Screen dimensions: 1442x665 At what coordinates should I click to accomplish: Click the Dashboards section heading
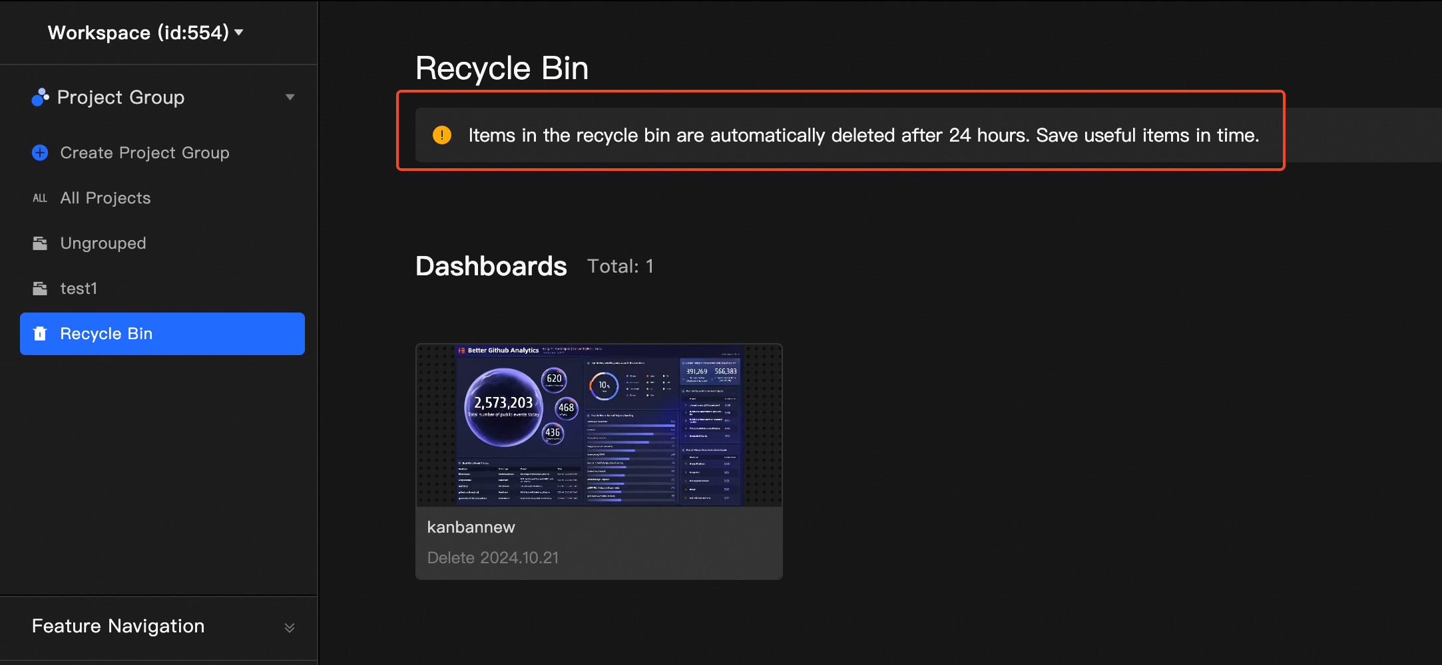click(x=491, y=265)
